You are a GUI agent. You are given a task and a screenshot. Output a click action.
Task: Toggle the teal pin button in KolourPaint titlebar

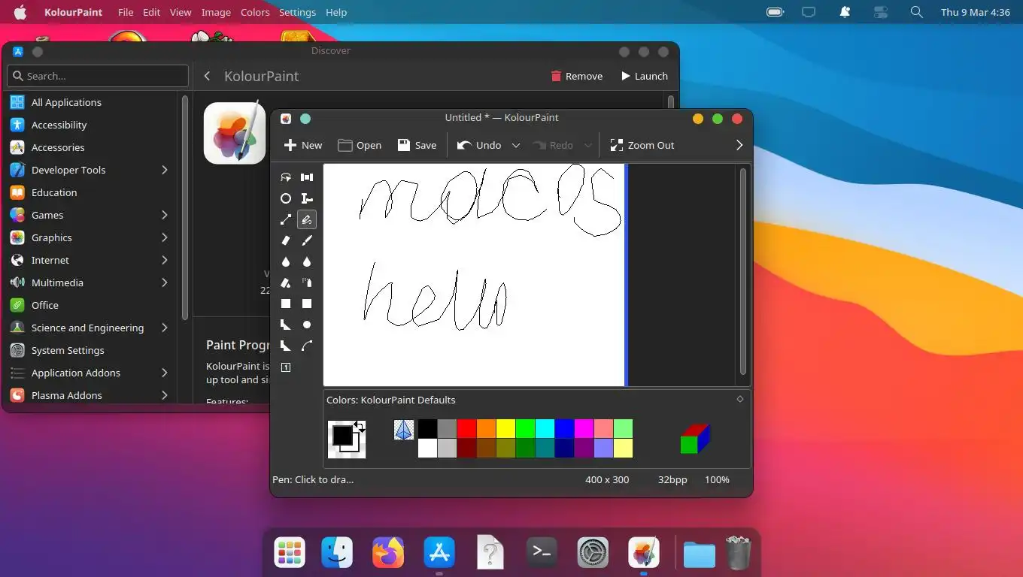click(305, 119)
